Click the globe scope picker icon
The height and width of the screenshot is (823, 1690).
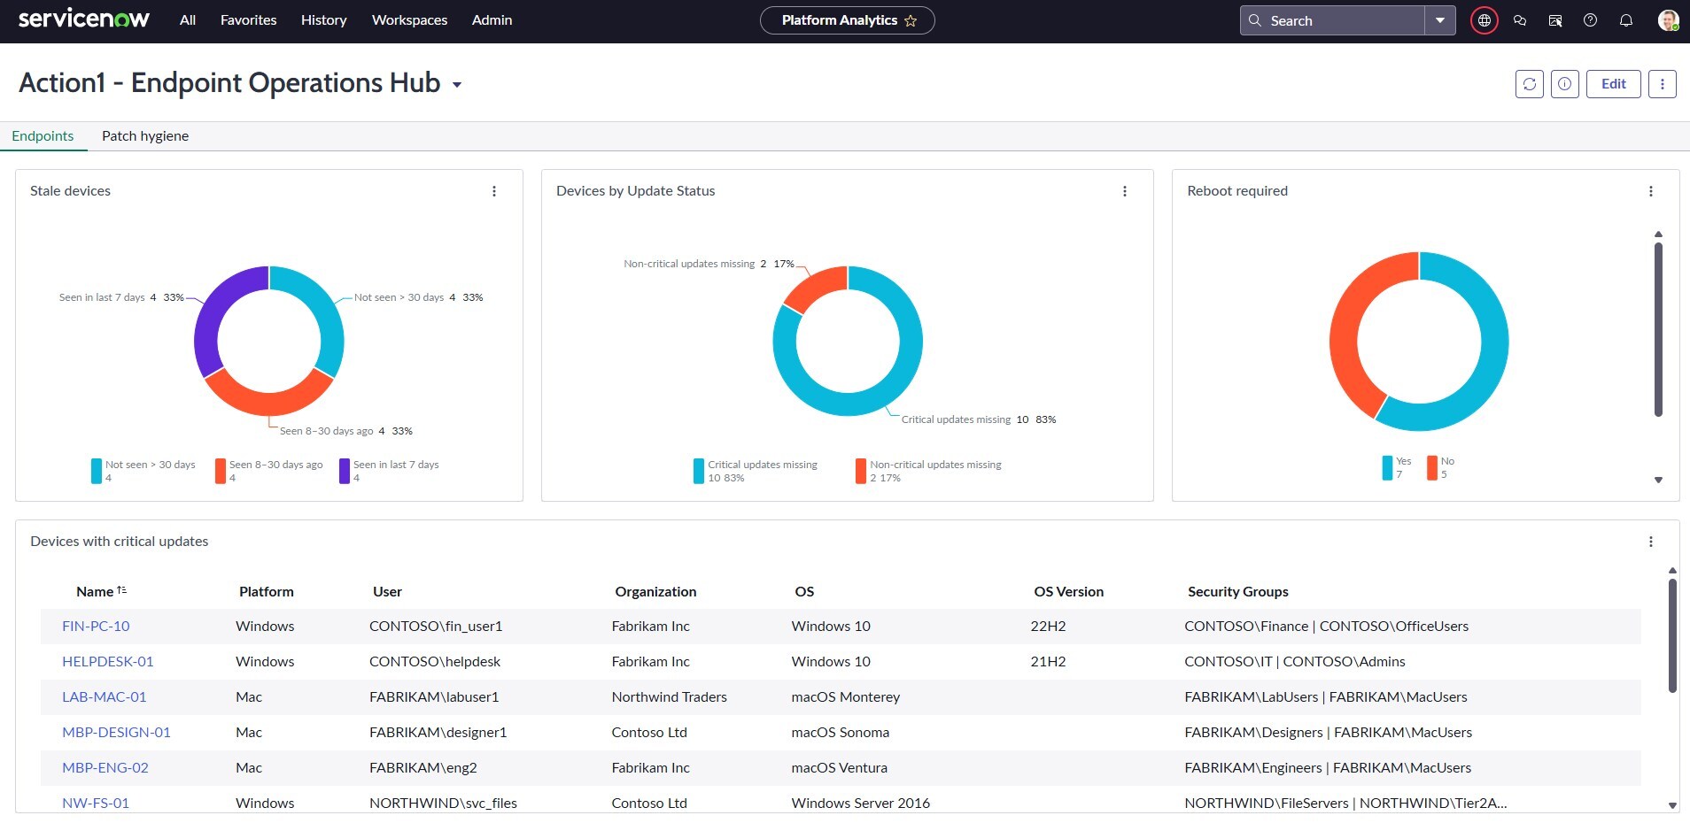coord(1485,20)
